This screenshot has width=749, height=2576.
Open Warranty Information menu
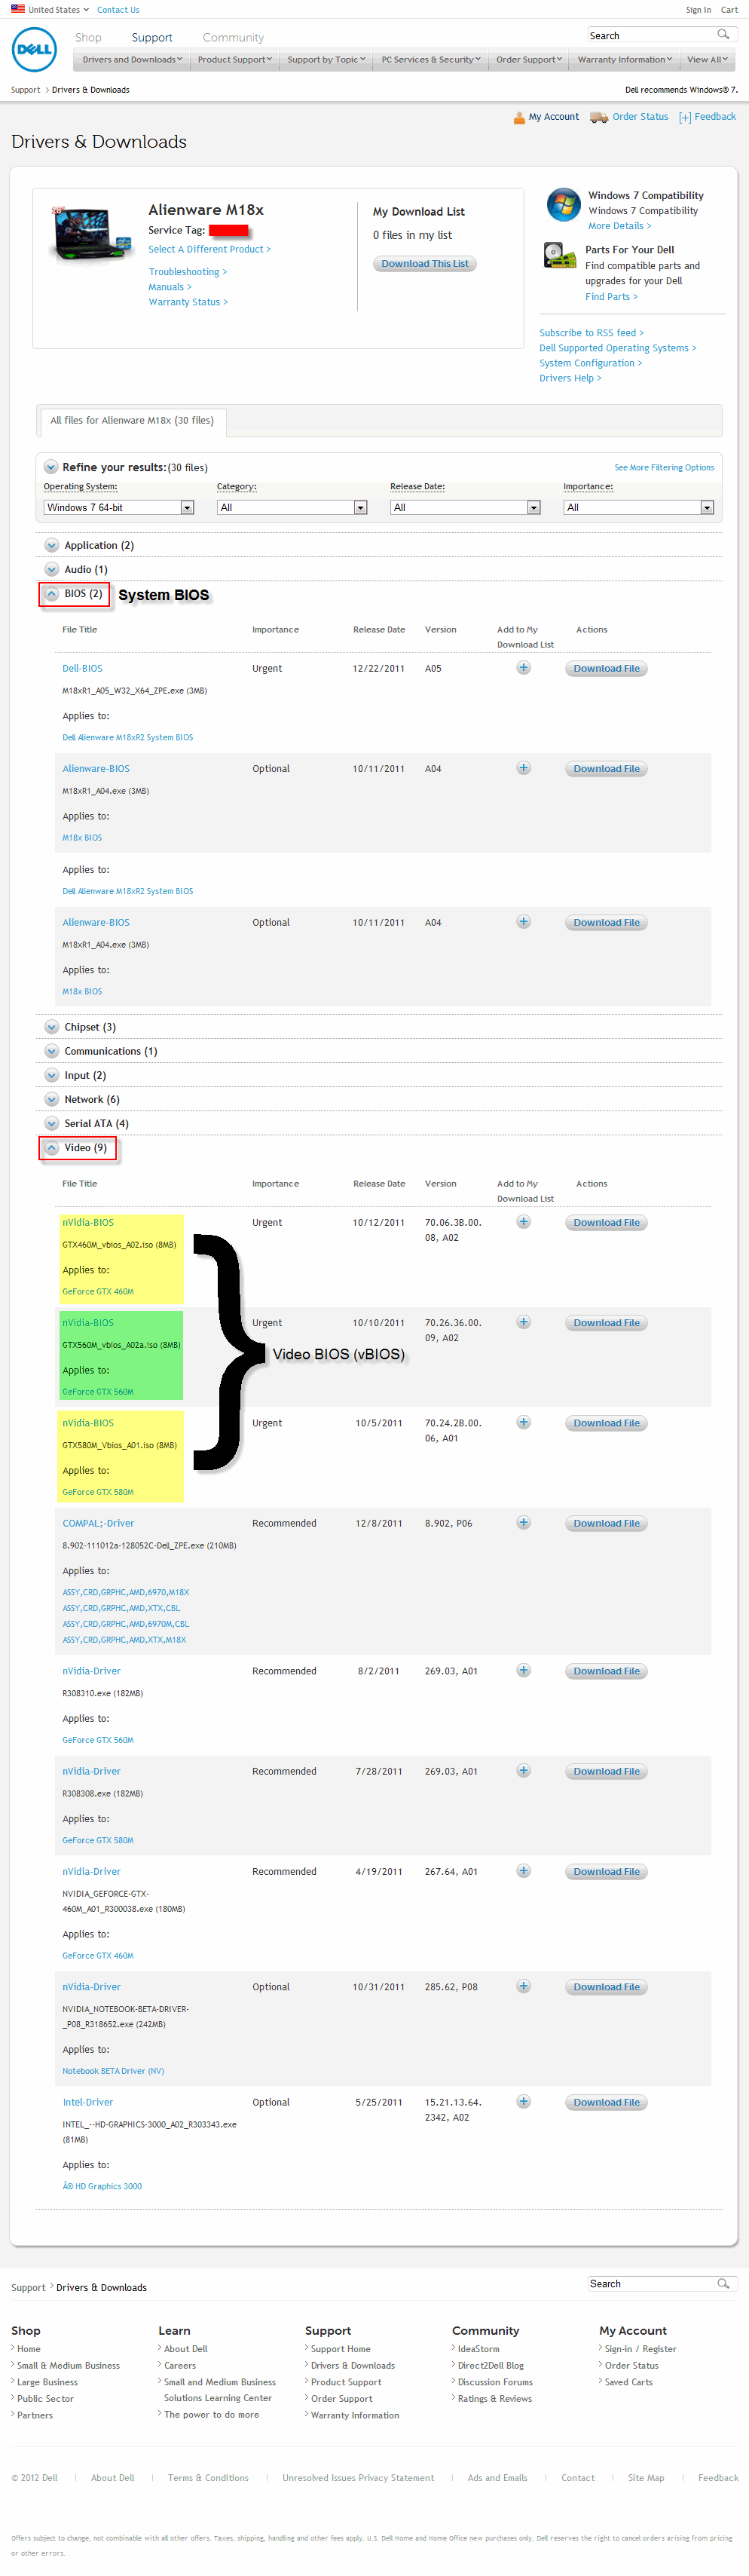point(624,60)
